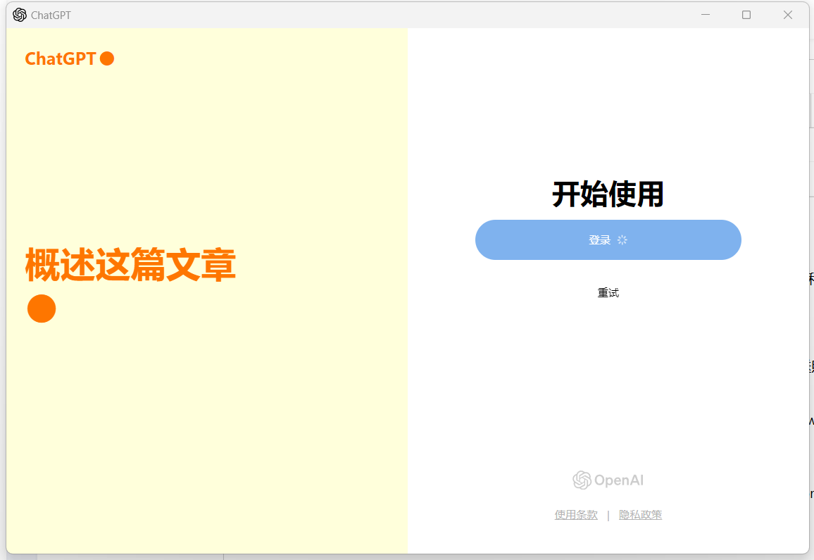Close the ChatGPT window

[788, 15]
